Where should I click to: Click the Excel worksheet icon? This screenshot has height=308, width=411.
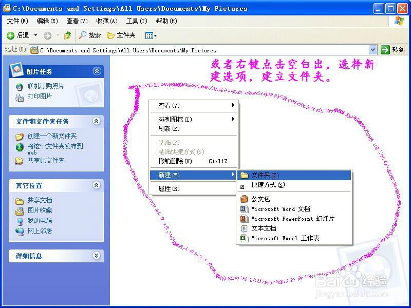(x=244, y=238)
